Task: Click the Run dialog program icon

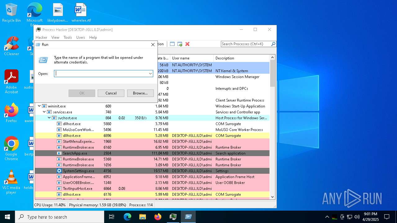Action: point(43,60)
